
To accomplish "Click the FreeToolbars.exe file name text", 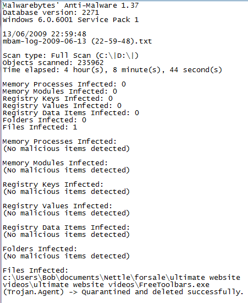I will [174, 285].
